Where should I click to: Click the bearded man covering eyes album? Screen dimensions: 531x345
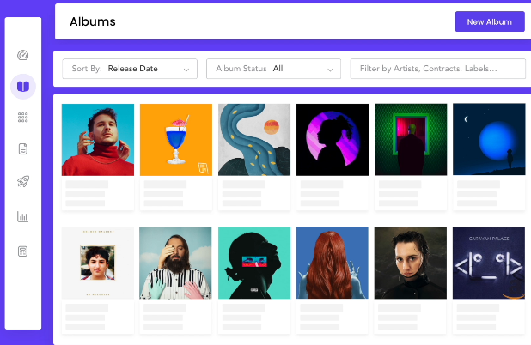point(175,263)
